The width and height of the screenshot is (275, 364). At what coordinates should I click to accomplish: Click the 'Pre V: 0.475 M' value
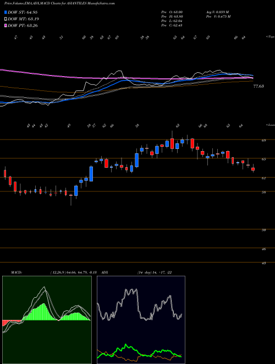(x=218, y=16)
